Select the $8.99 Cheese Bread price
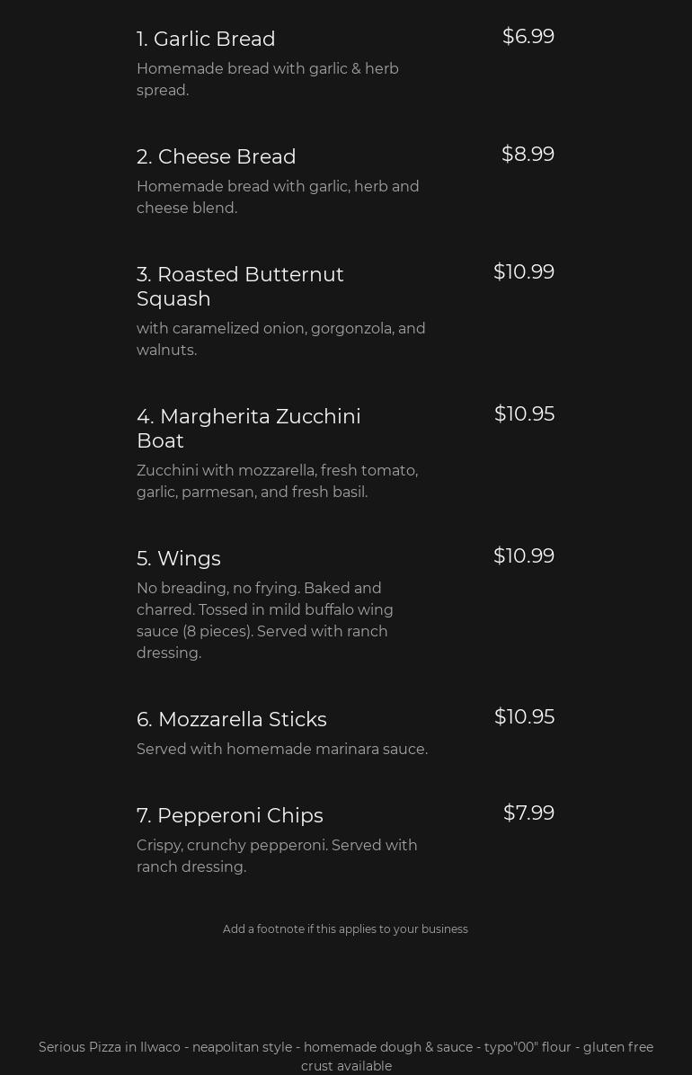692x1075 pixels. pyautogui.click(x=528, y=155)
